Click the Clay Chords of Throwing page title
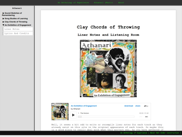Image resolution: width=182 pixels, height=137 pixels. pyautogui.click(x=108, y=27)
